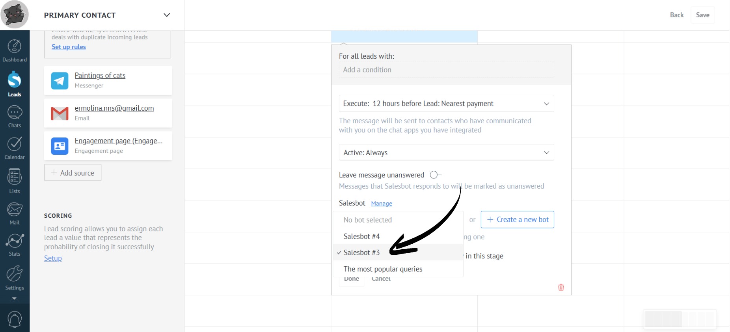The width and height of the screenshot is (730, 332).
Task: Select the No bot selected option
Action: (367, 220)
